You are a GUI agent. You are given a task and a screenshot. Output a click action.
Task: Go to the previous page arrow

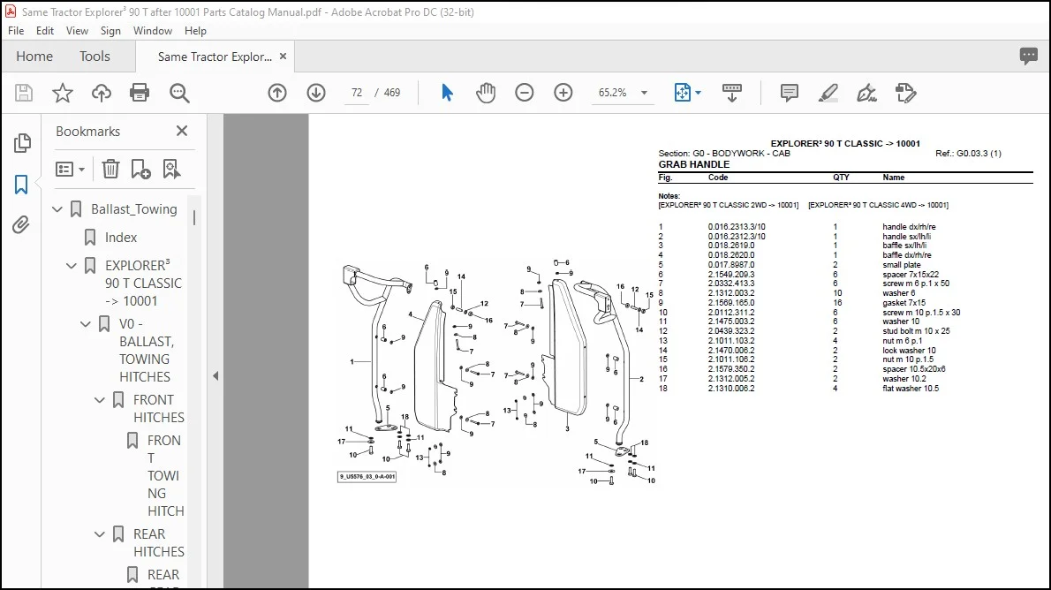pos(276,93)
